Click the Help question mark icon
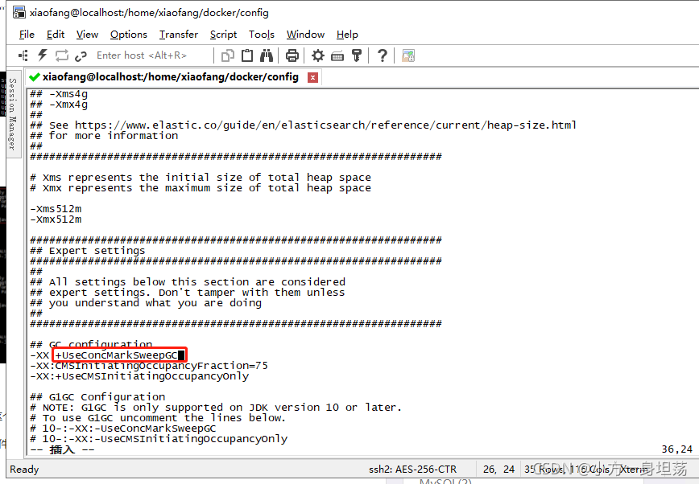The height and width of the screenshot is (484, 699). 382,55
